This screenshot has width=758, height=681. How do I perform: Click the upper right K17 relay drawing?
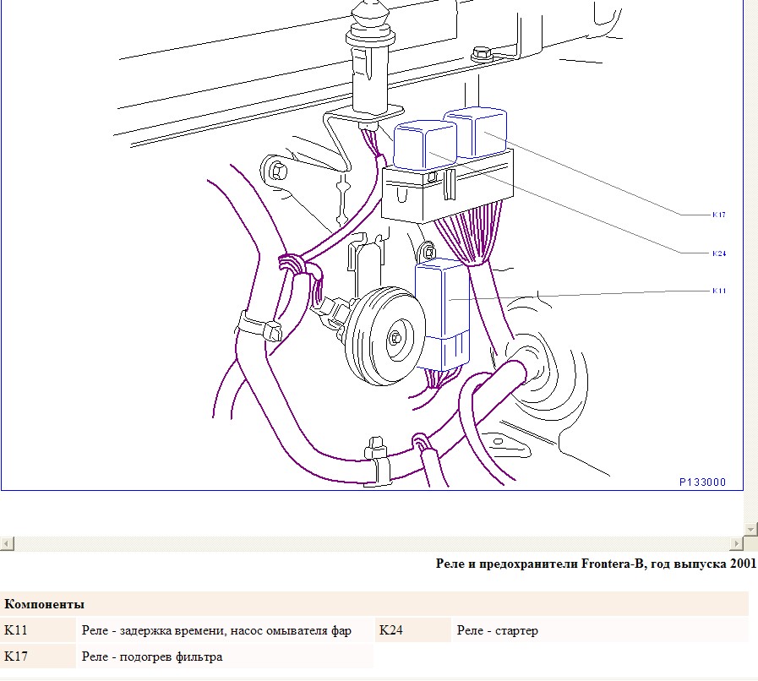pyautogui.click(x=477, y=131)
